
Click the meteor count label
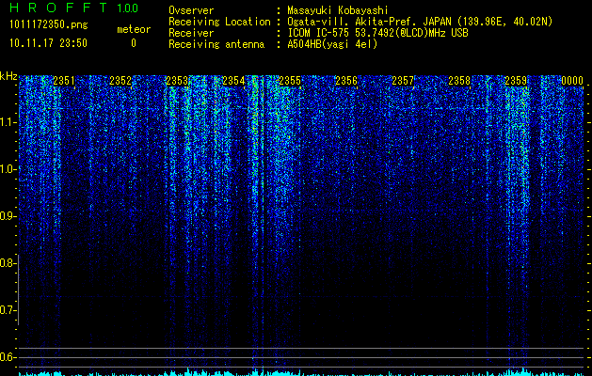click(134, 29)
